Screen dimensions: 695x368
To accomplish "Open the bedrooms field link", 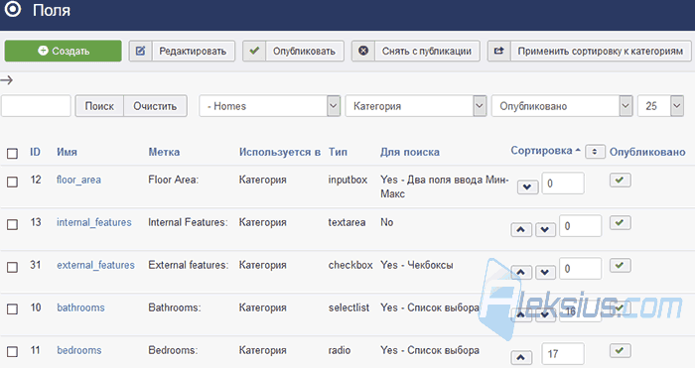I will coord(78,350).
